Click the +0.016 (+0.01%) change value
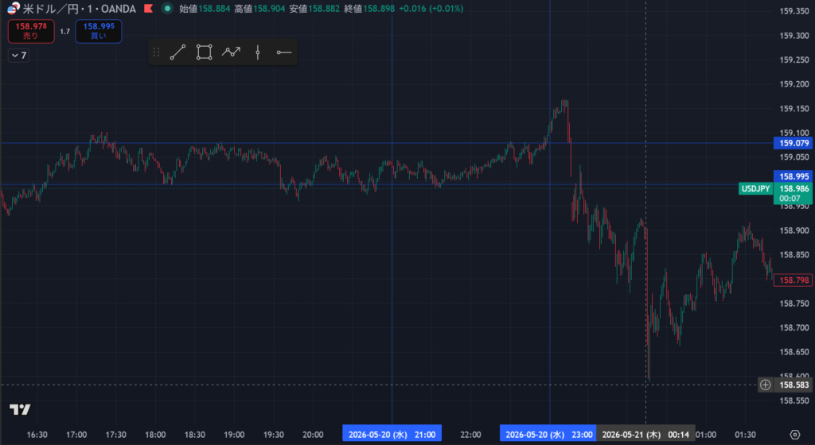 [431, 8]
